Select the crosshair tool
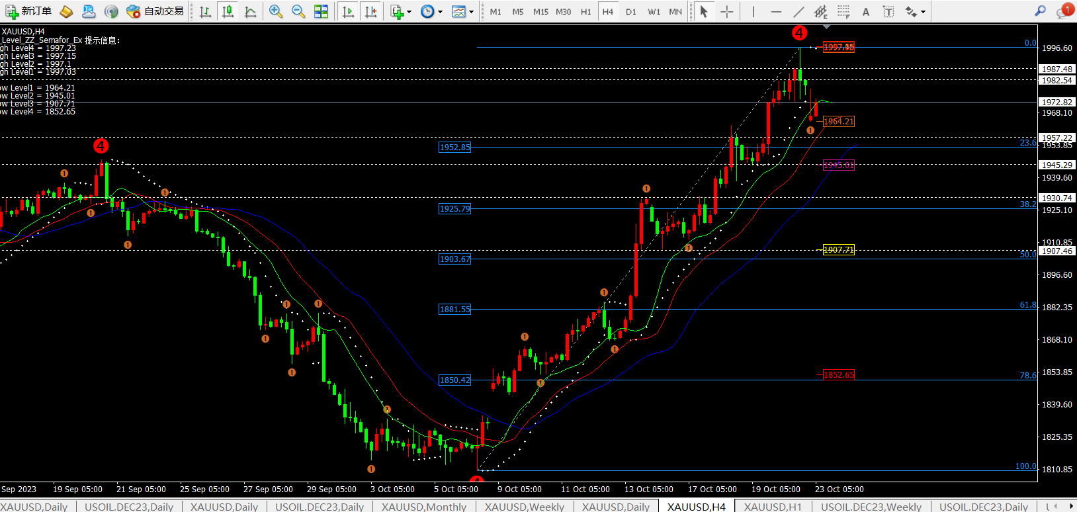 726,11
